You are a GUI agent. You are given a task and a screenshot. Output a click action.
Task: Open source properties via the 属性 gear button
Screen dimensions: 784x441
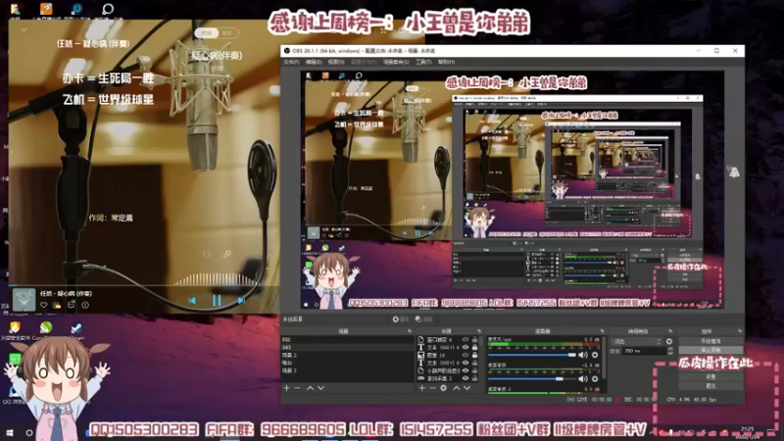pyautogui.click(x=400, y=319)
